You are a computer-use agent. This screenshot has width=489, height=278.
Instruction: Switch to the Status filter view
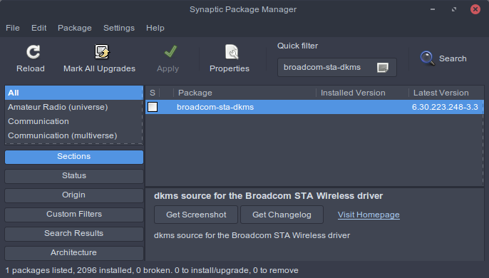(x=74, y=176)
